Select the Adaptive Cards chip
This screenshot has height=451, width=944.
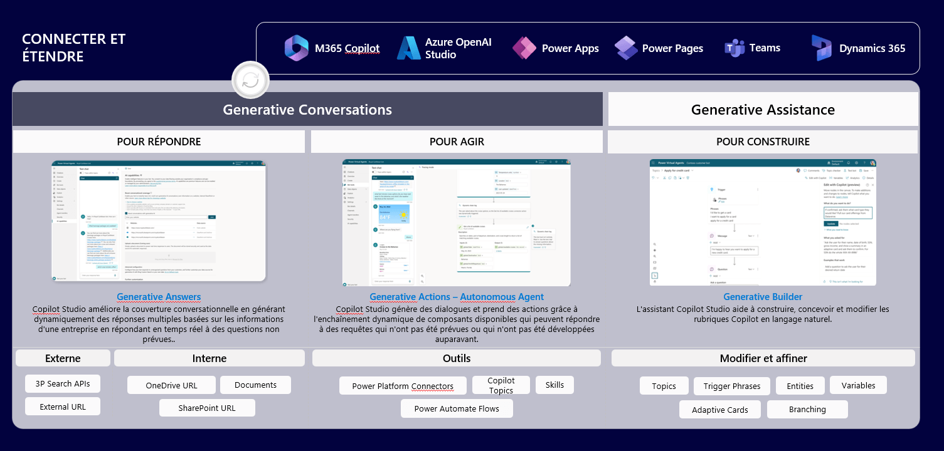pyautogui.click(x=720, y=410)
